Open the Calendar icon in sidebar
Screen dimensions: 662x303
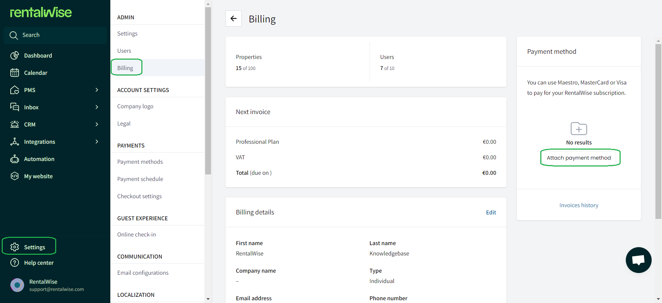tap(14, 73)
